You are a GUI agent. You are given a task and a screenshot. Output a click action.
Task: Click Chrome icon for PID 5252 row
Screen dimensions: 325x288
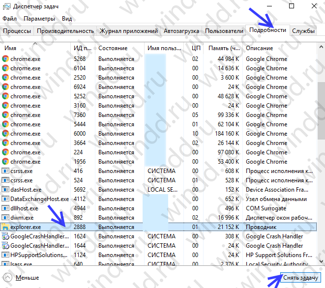coord(5,96)
